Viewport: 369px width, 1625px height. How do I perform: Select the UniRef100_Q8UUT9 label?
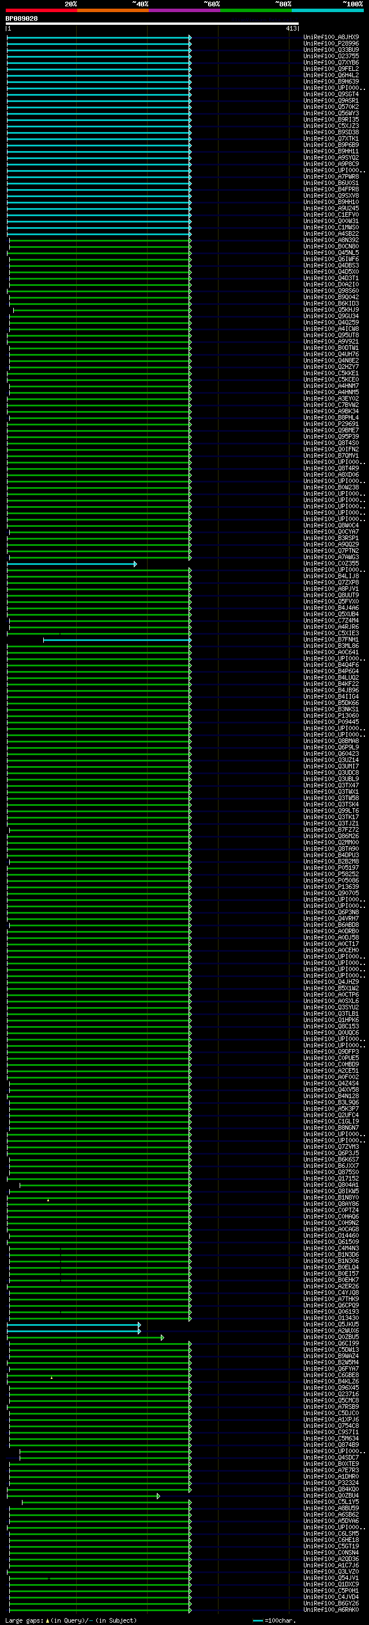point(331,595)
